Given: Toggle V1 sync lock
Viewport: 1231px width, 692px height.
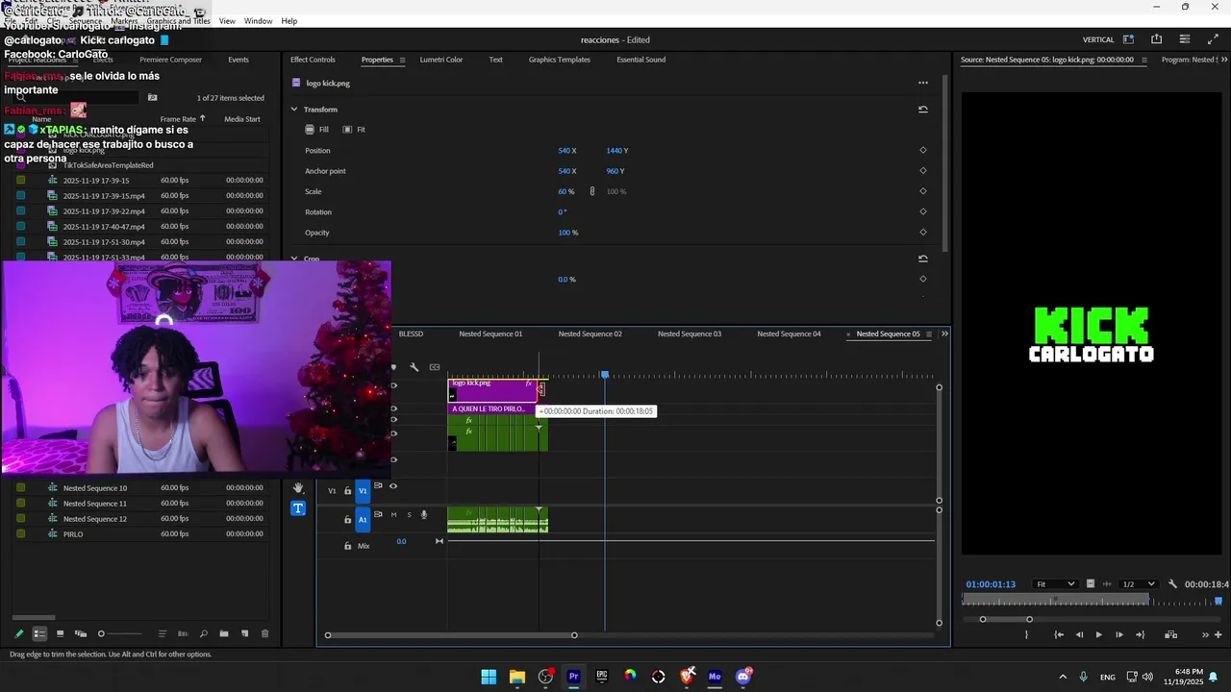Looking at the screenshot, I should (378, 486).
